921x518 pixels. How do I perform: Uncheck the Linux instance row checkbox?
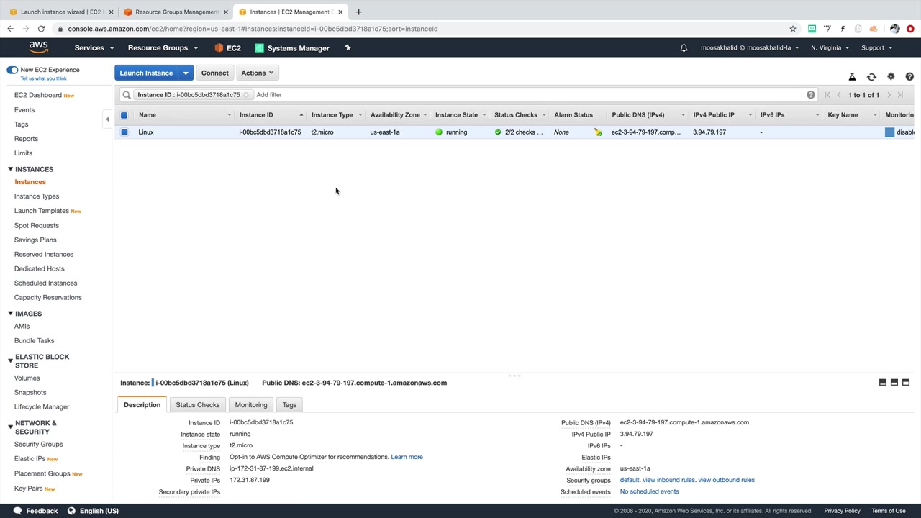click(124, 132)
